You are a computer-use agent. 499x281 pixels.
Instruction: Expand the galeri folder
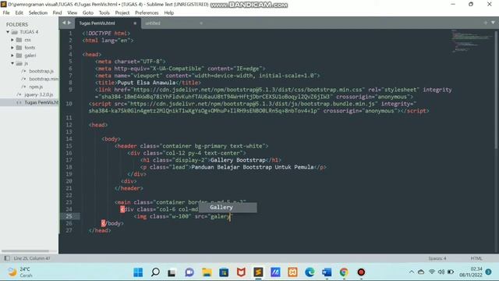(12, 55)
